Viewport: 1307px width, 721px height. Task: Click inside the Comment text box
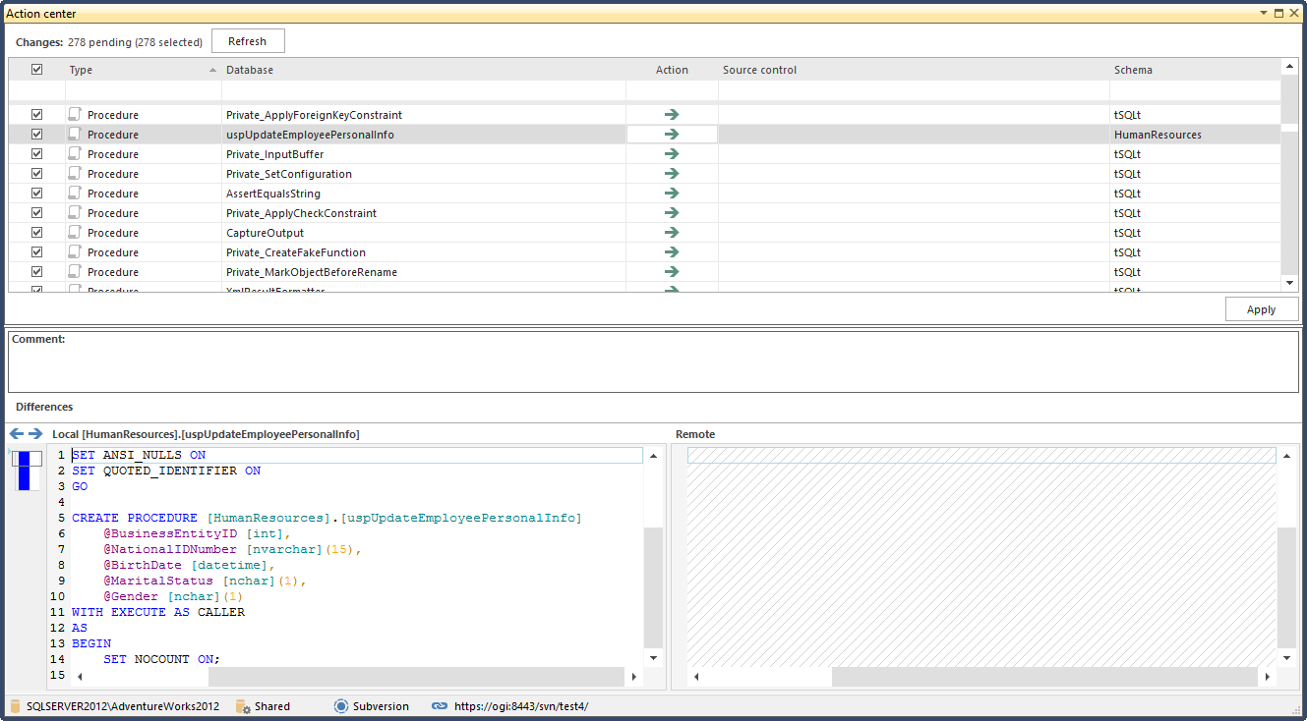tap(653, 365)
